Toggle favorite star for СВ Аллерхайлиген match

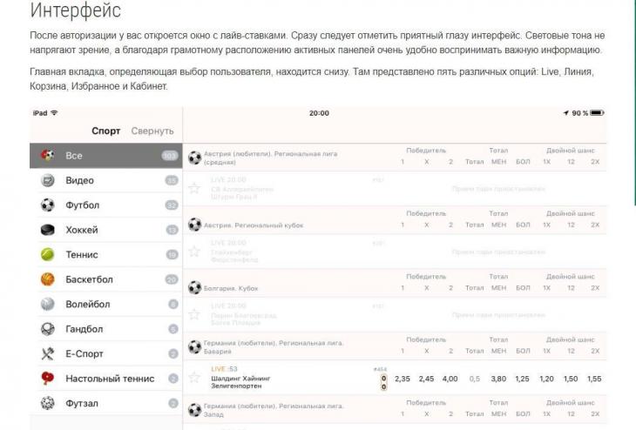(195, 188)
